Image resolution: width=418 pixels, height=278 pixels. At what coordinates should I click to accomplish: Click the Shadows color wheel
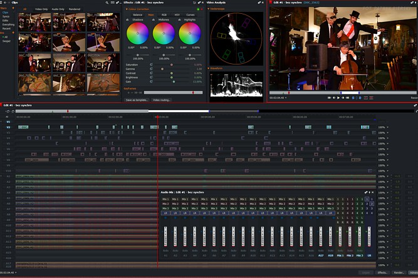click(137, 33)
